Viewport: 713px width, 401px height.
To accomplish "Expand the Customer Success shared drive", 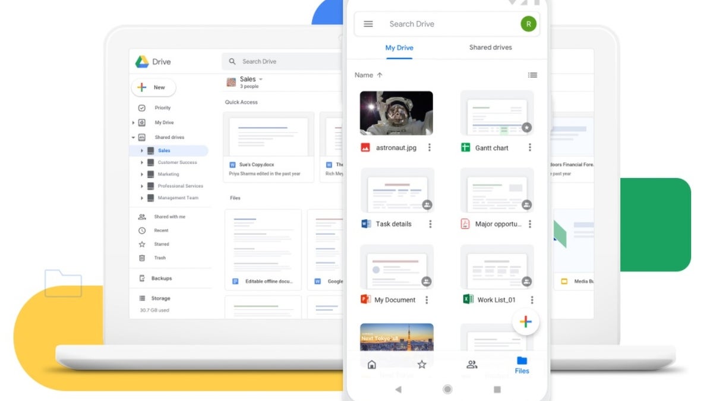I will pyautogui.click(x=141, y=163).
